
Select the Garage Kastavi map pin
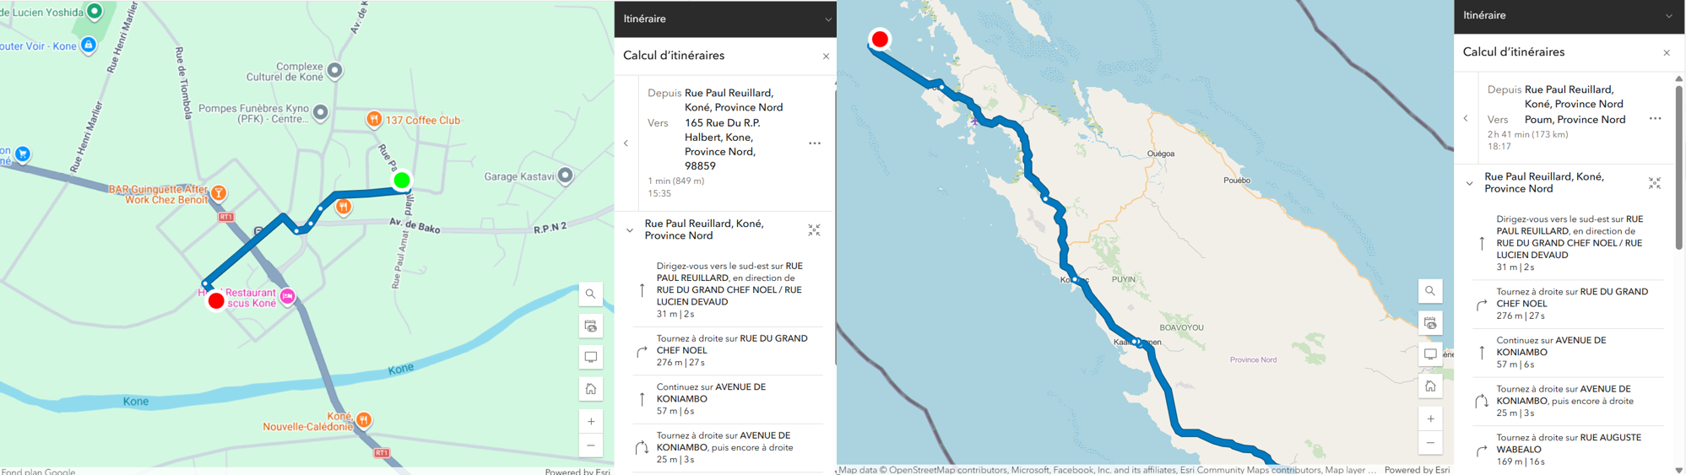point(566,175)
